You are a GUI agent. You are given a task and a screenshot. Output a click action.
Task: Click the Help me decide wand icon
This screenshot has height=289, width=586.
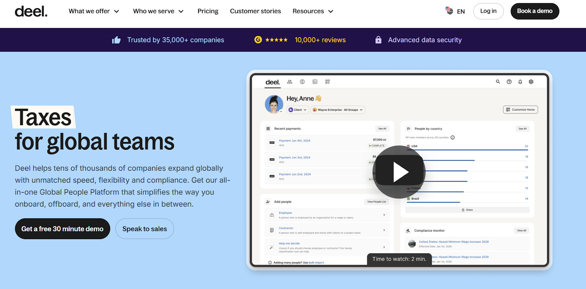(x=272, y=247)
